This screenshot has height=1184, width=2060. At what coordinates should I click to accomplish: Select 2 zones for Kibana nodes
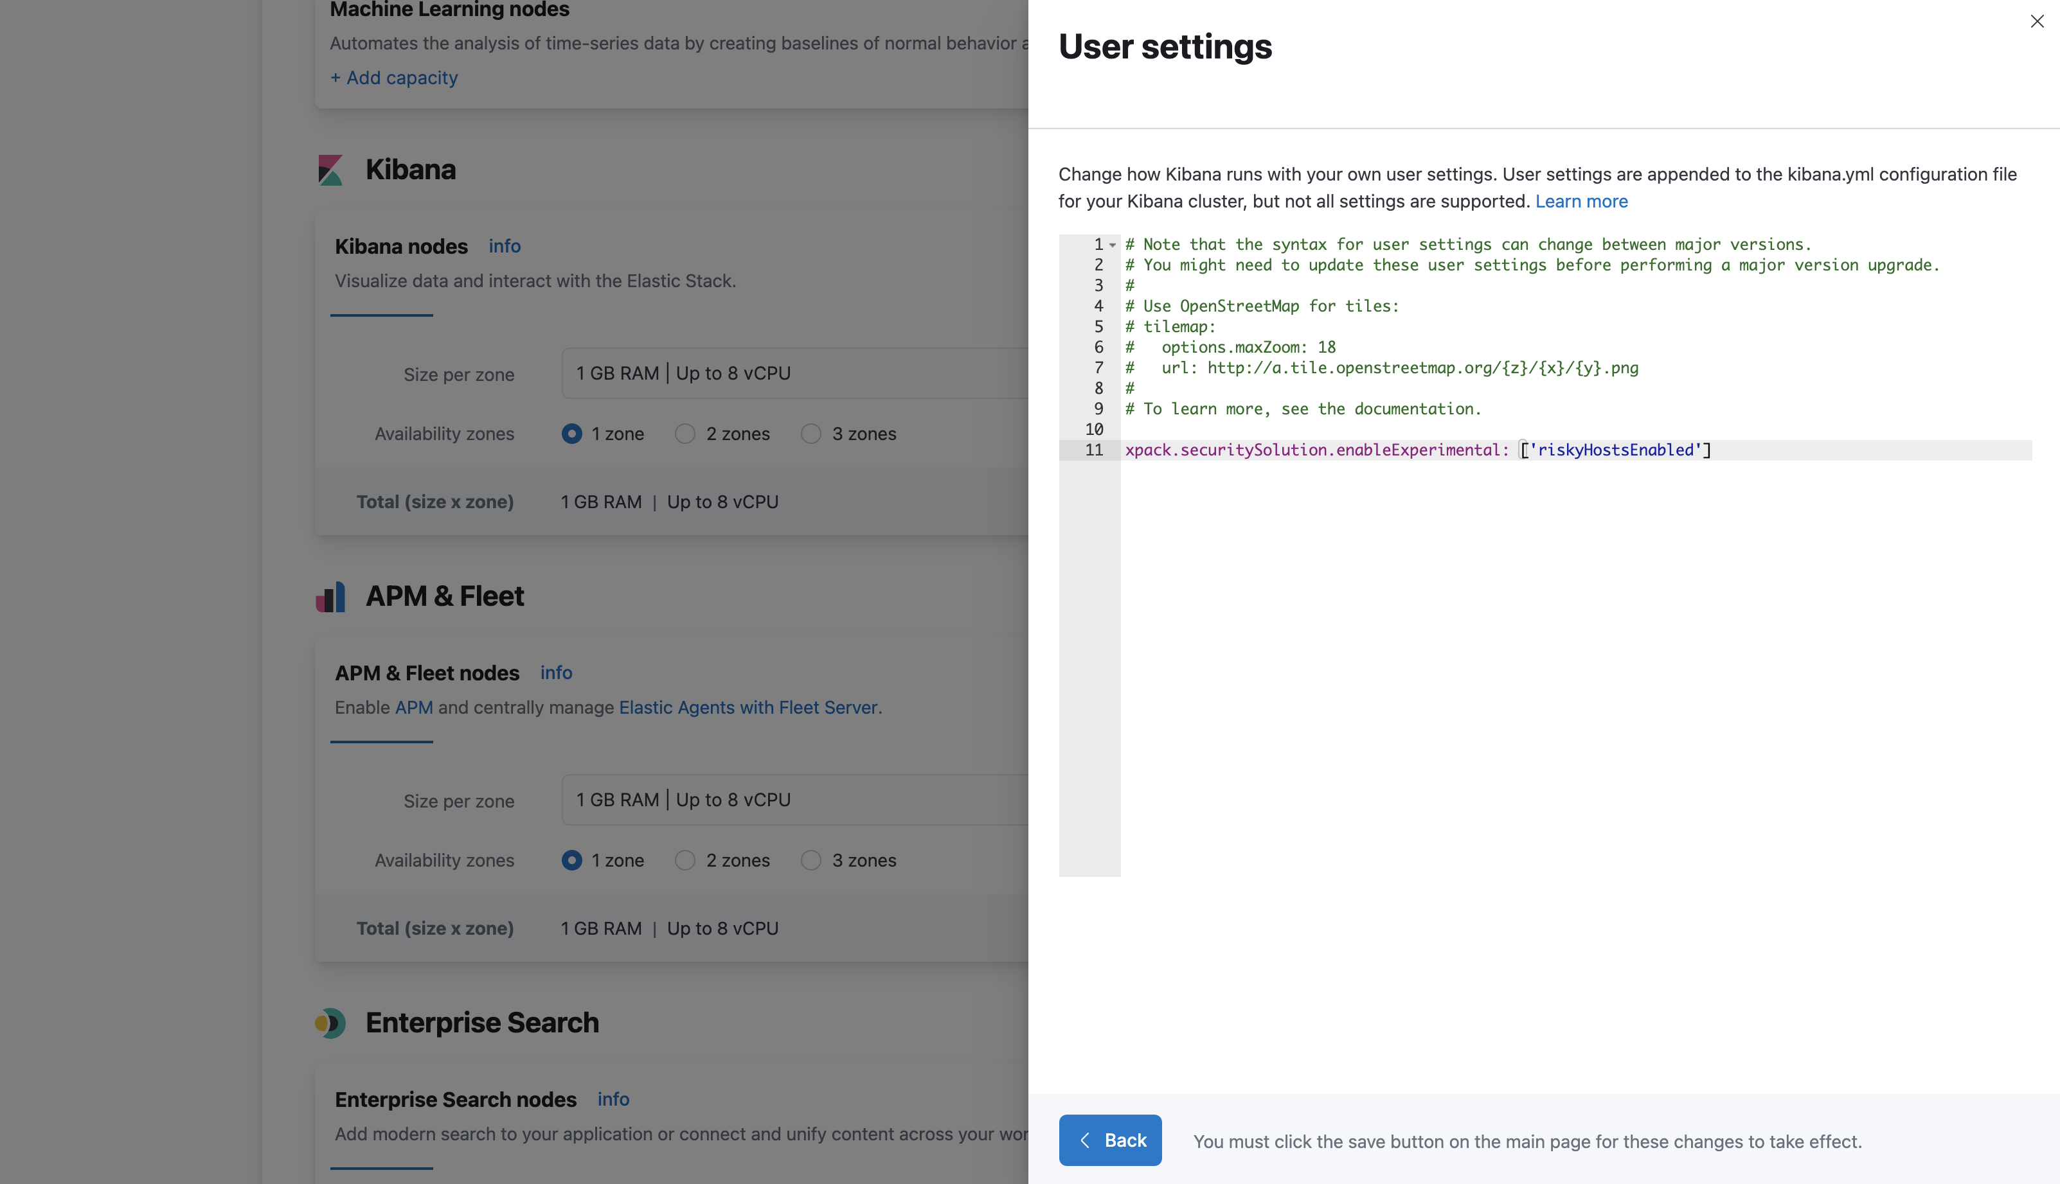(685, 434)
